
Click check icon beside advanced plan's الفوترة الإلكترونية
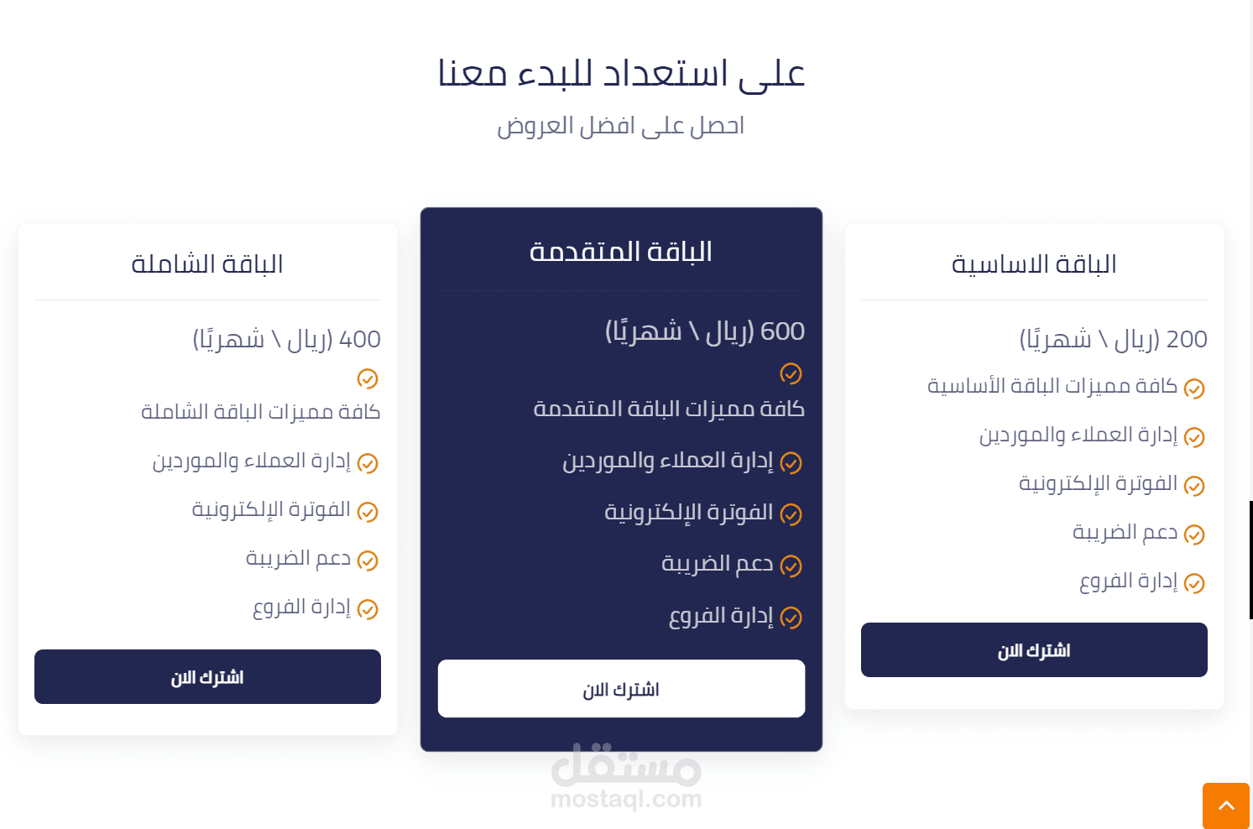(x=791, y=514)
